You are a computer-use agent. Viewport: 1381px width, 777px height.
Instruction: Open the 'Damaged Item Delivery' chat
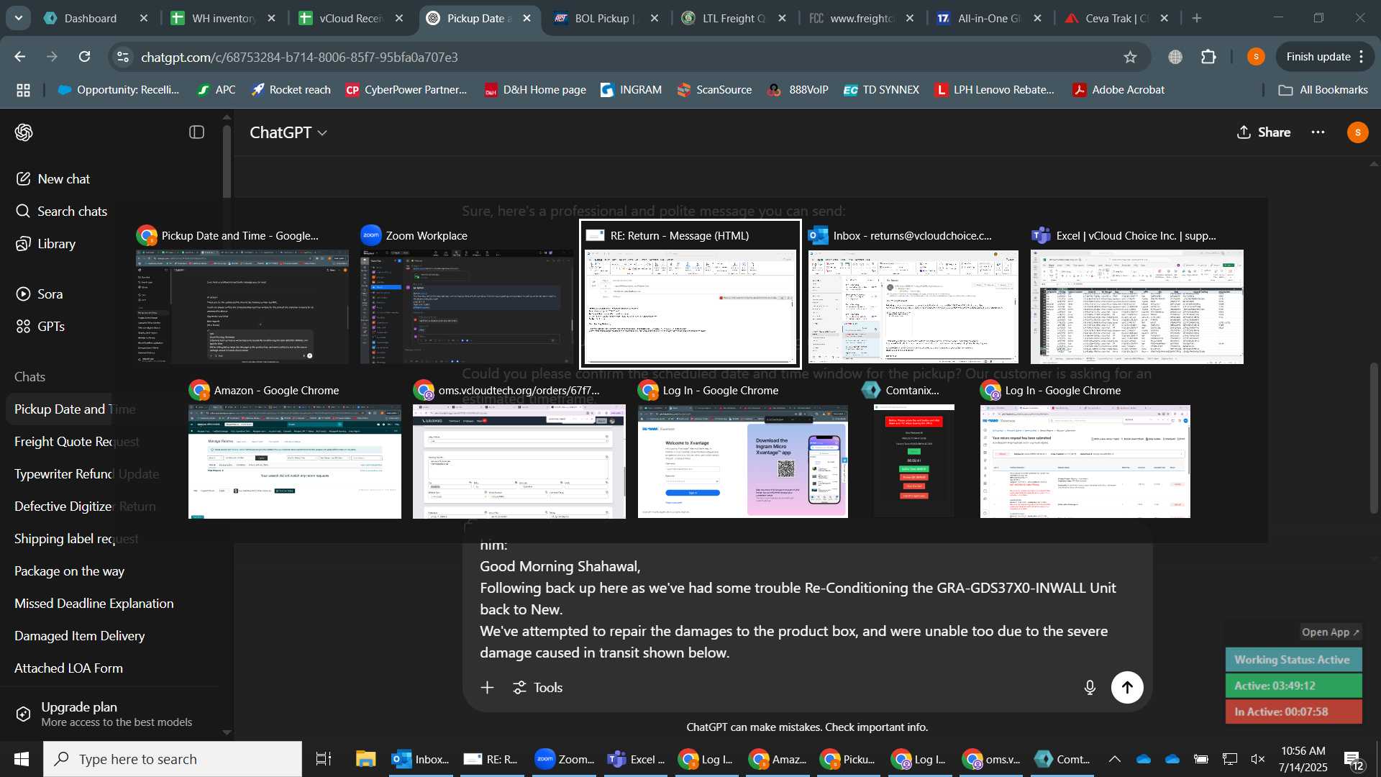coord(79,636)
